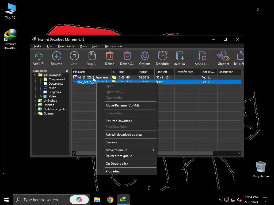274x205 pixels.
Task: Open the Help menu
Action: pyautogui.click(x=95, y=46)
